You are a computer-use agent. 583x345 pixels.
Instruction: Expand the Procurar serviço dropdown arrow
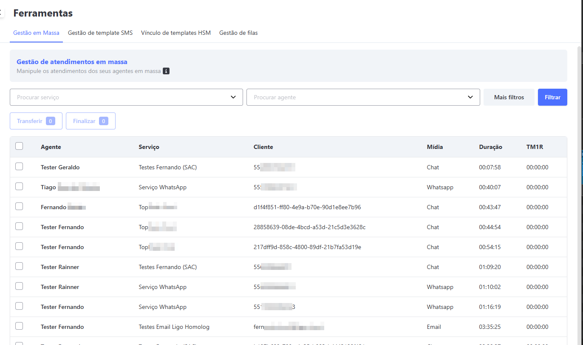(233, 97)
